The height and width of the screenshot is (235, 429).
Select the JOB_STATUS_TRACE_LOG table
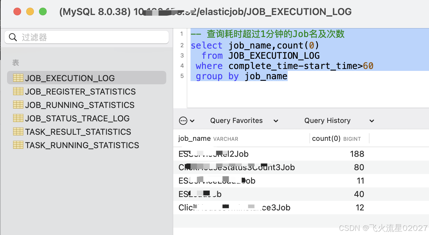pos(77,118)
